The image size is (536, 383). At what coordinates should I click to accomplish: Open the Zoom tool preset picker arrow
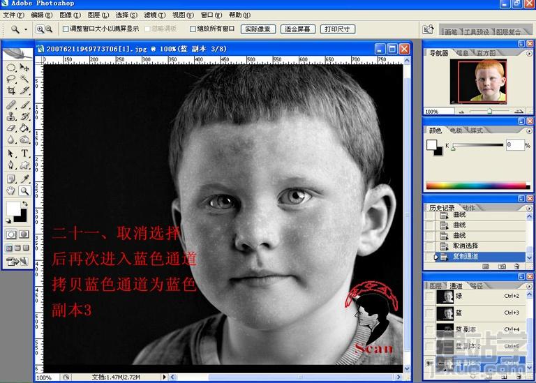point(26,30)
